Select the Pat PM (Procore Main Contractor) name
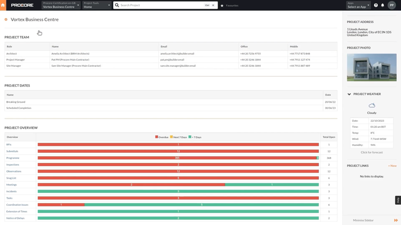The height and width of the screenshot is (225, 401). (71, 59)
